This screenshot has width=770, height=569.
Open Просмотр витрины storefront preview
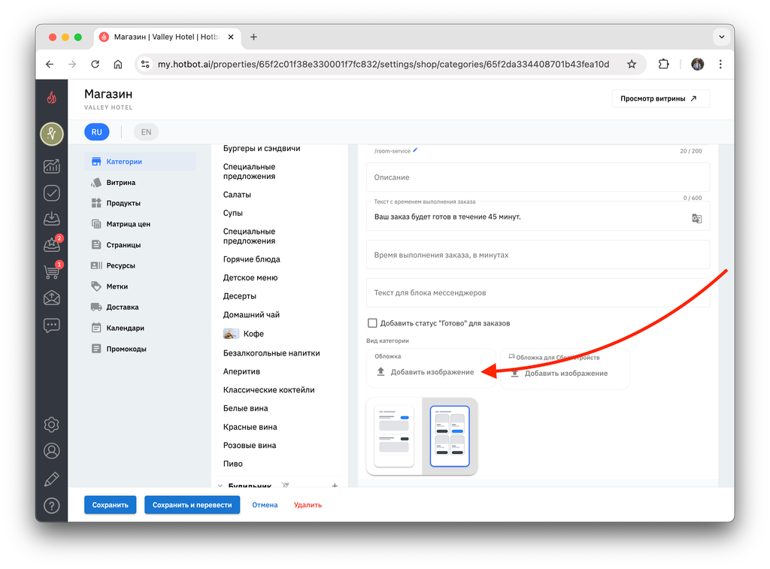pyautogui.click(x=660, y=98)
